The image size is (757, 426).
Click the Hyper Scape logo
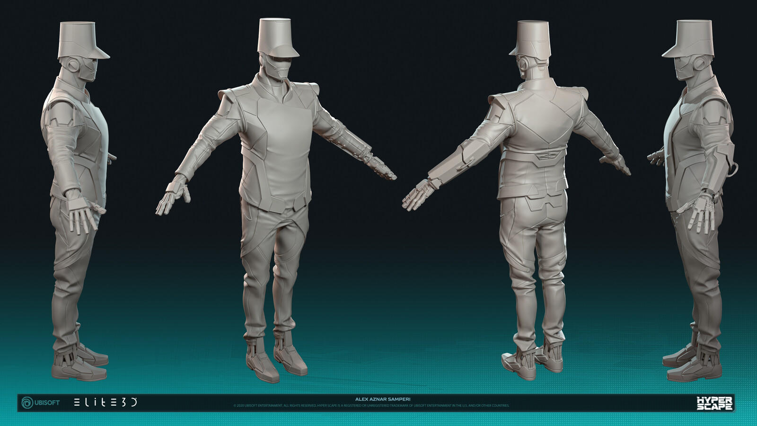coord(714,403)
